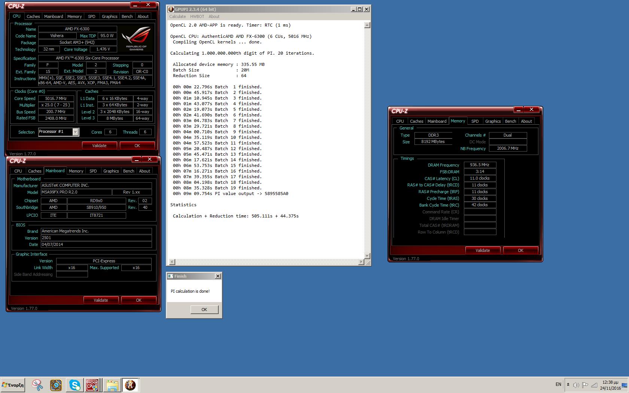Click the Show desktop tray corner icon
Screen dimensions: 629x393
coord(625,385)
